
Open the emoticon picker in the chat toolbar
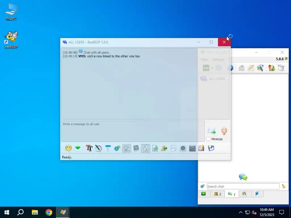tap(68, 148)
